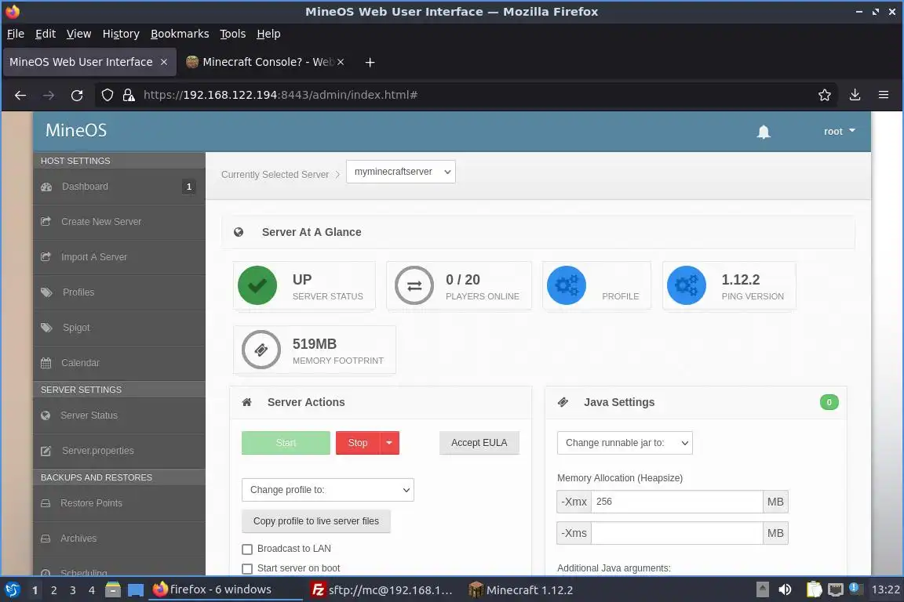Expand the Stop button dropdown caret

pyautogui.click(x=389, y=442)
